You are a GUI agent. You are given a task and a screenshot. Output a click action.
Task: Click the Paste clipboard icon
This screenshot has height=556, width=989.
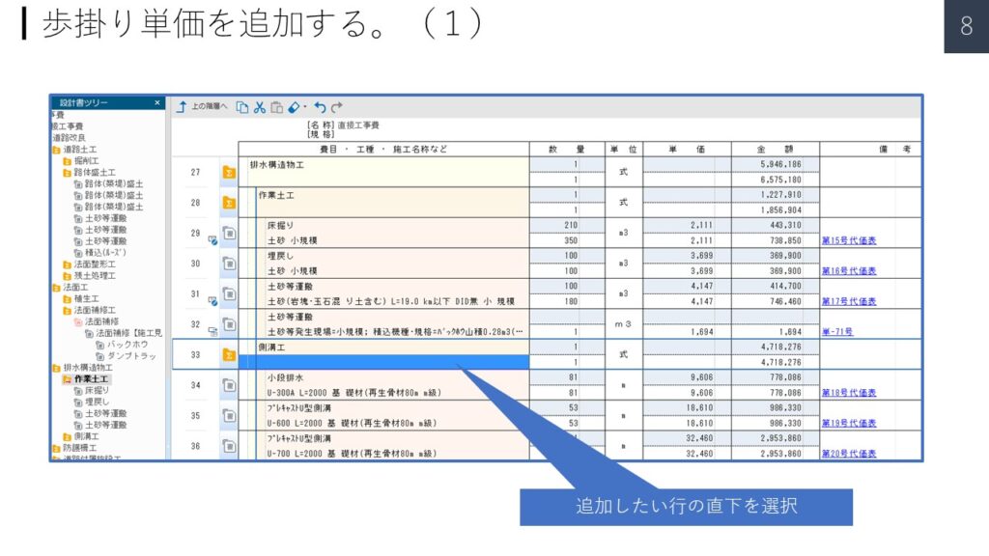[x=276, y=107]
